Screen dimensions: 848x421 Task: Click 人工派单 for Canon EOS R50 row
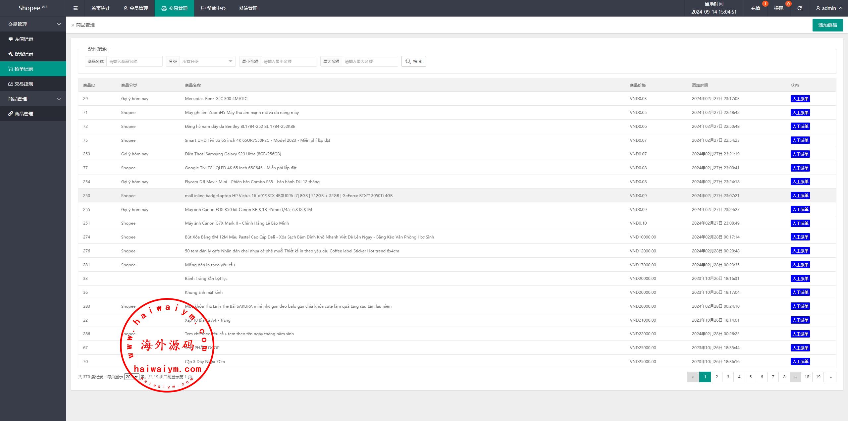800,209
